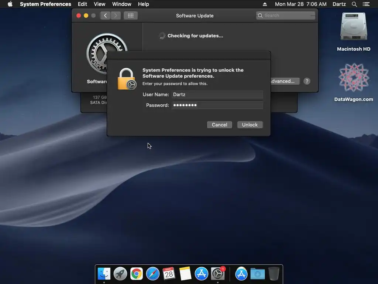Open Spotlight search magnifier

pos(354,4)
